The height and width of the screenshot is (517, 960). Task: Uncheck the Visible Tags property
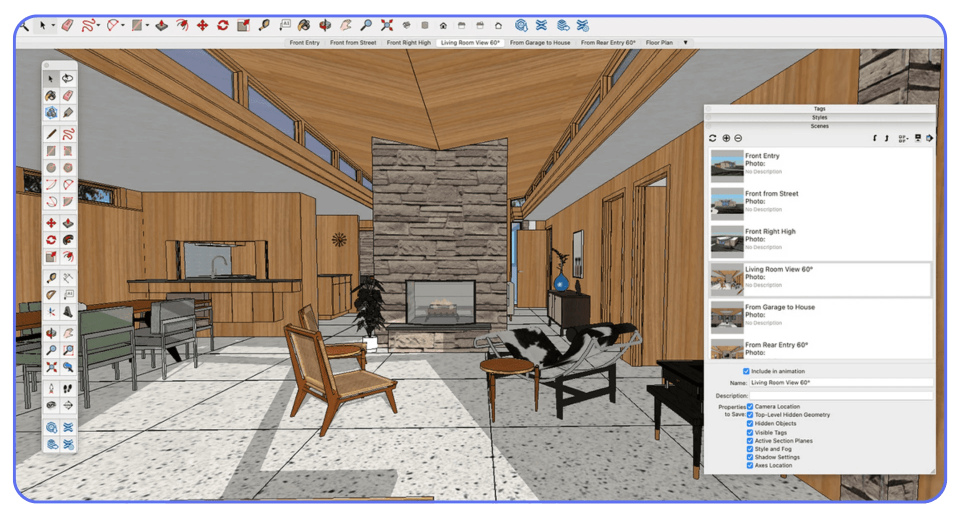tap(749, 432)
